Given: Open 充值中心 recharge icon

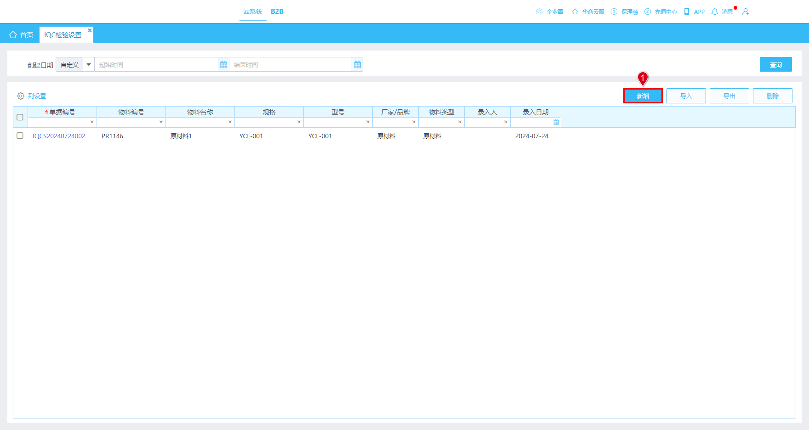Looking at the screenshot, I should (648, 11).
